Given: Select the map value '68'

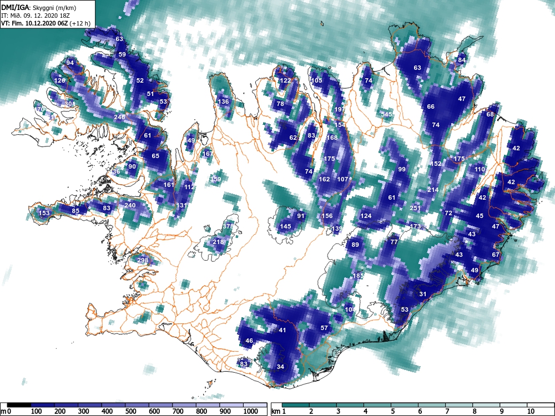Looking at the screenshot, I should (x=490, y=114).
